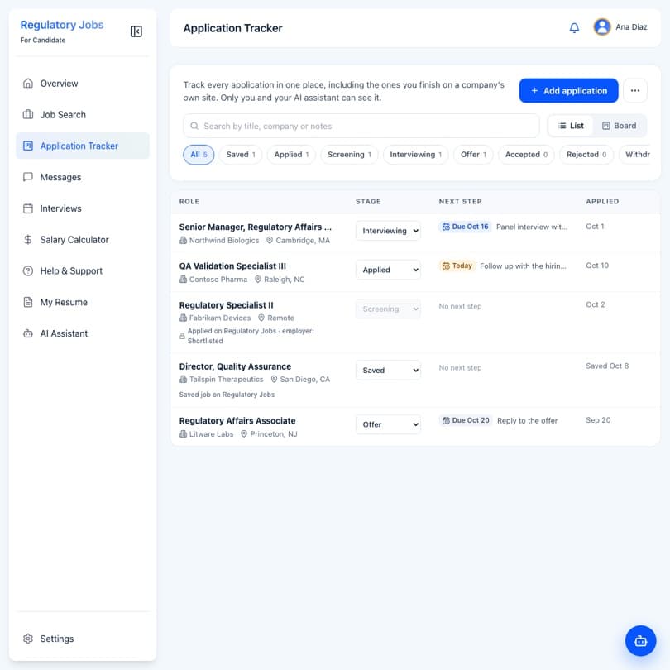
Task: Click the calendar icon in Due Oct 20 badge
Action: (x=446, y=420)
